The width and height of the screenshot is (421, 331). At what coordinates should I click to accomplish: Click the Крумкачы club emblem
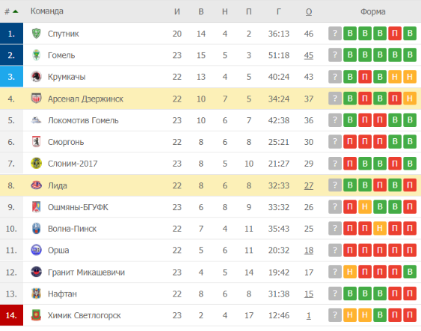36,77
